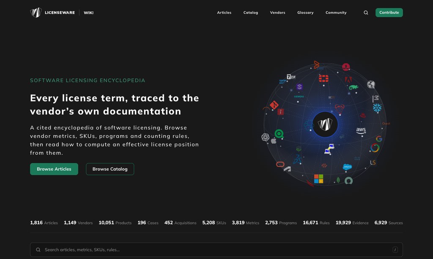The height and width of the screenshot is (259, 433).
Task: Click the Snowflake logo on the globe
Action: click(377, 108)
